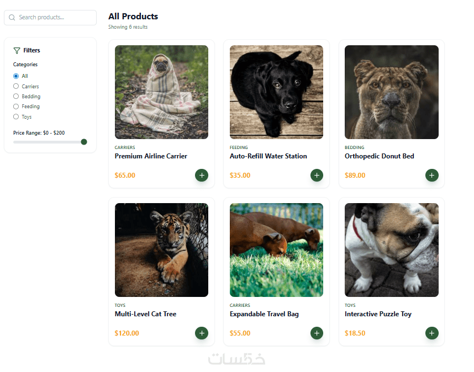Click the Filters funnel icon
The width and height of the screenshot is (474, 372).
pos(17,50)
